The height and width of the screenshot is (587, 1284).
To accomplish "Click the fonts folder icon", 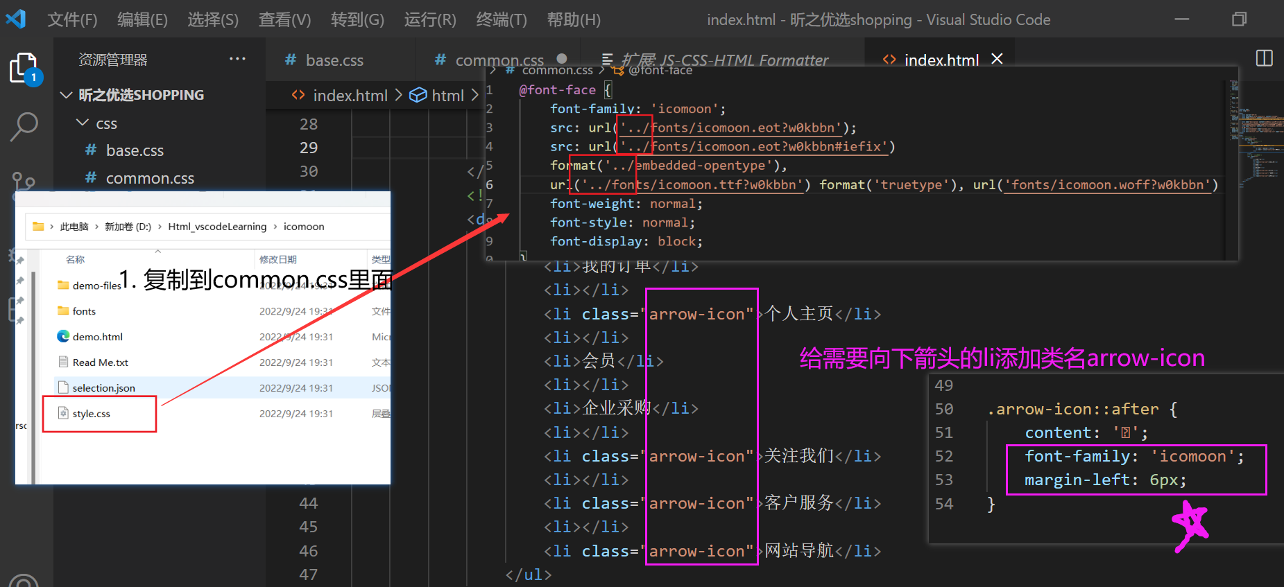I will [x=63, y=310].
